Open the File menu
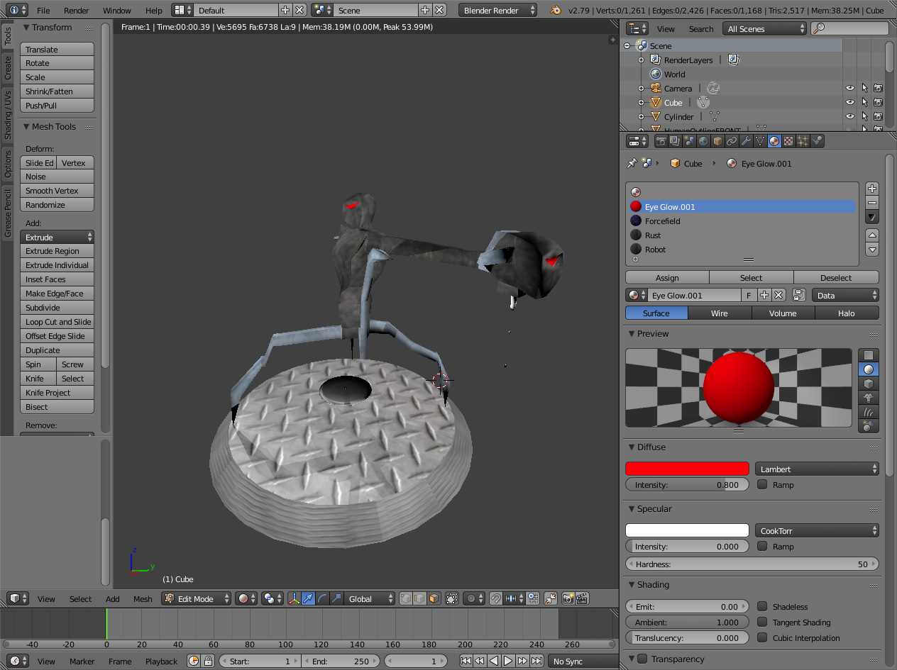 pos(43,10)
